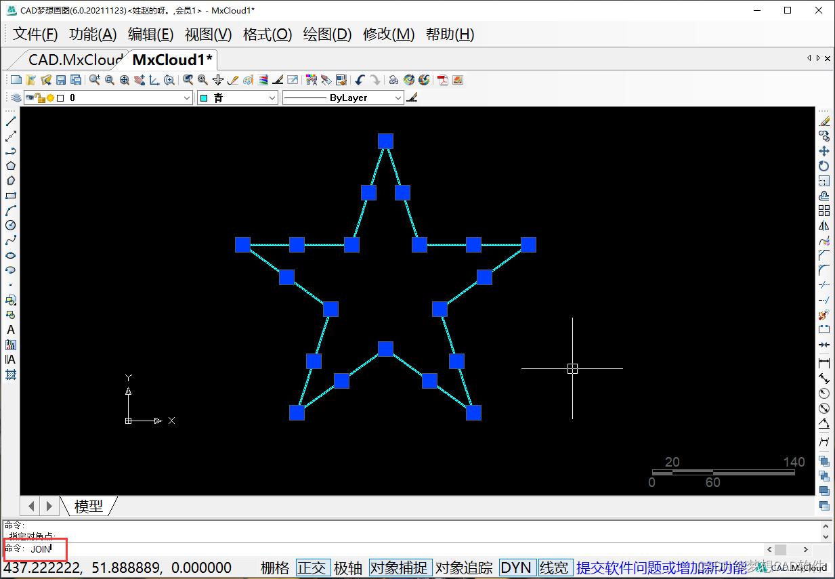Image resolution: width=835 pixels, height=579 pixels.
Task: Toggle 极轴 polar tracking
Action: (348, 567)
